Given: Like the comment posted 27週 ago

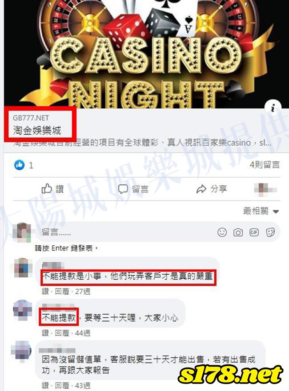Looking at the screenshot, I should (x=45, y=291).
